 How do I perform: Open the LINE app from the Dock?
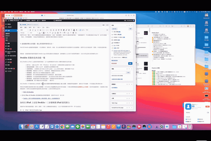tap(77, 127)
